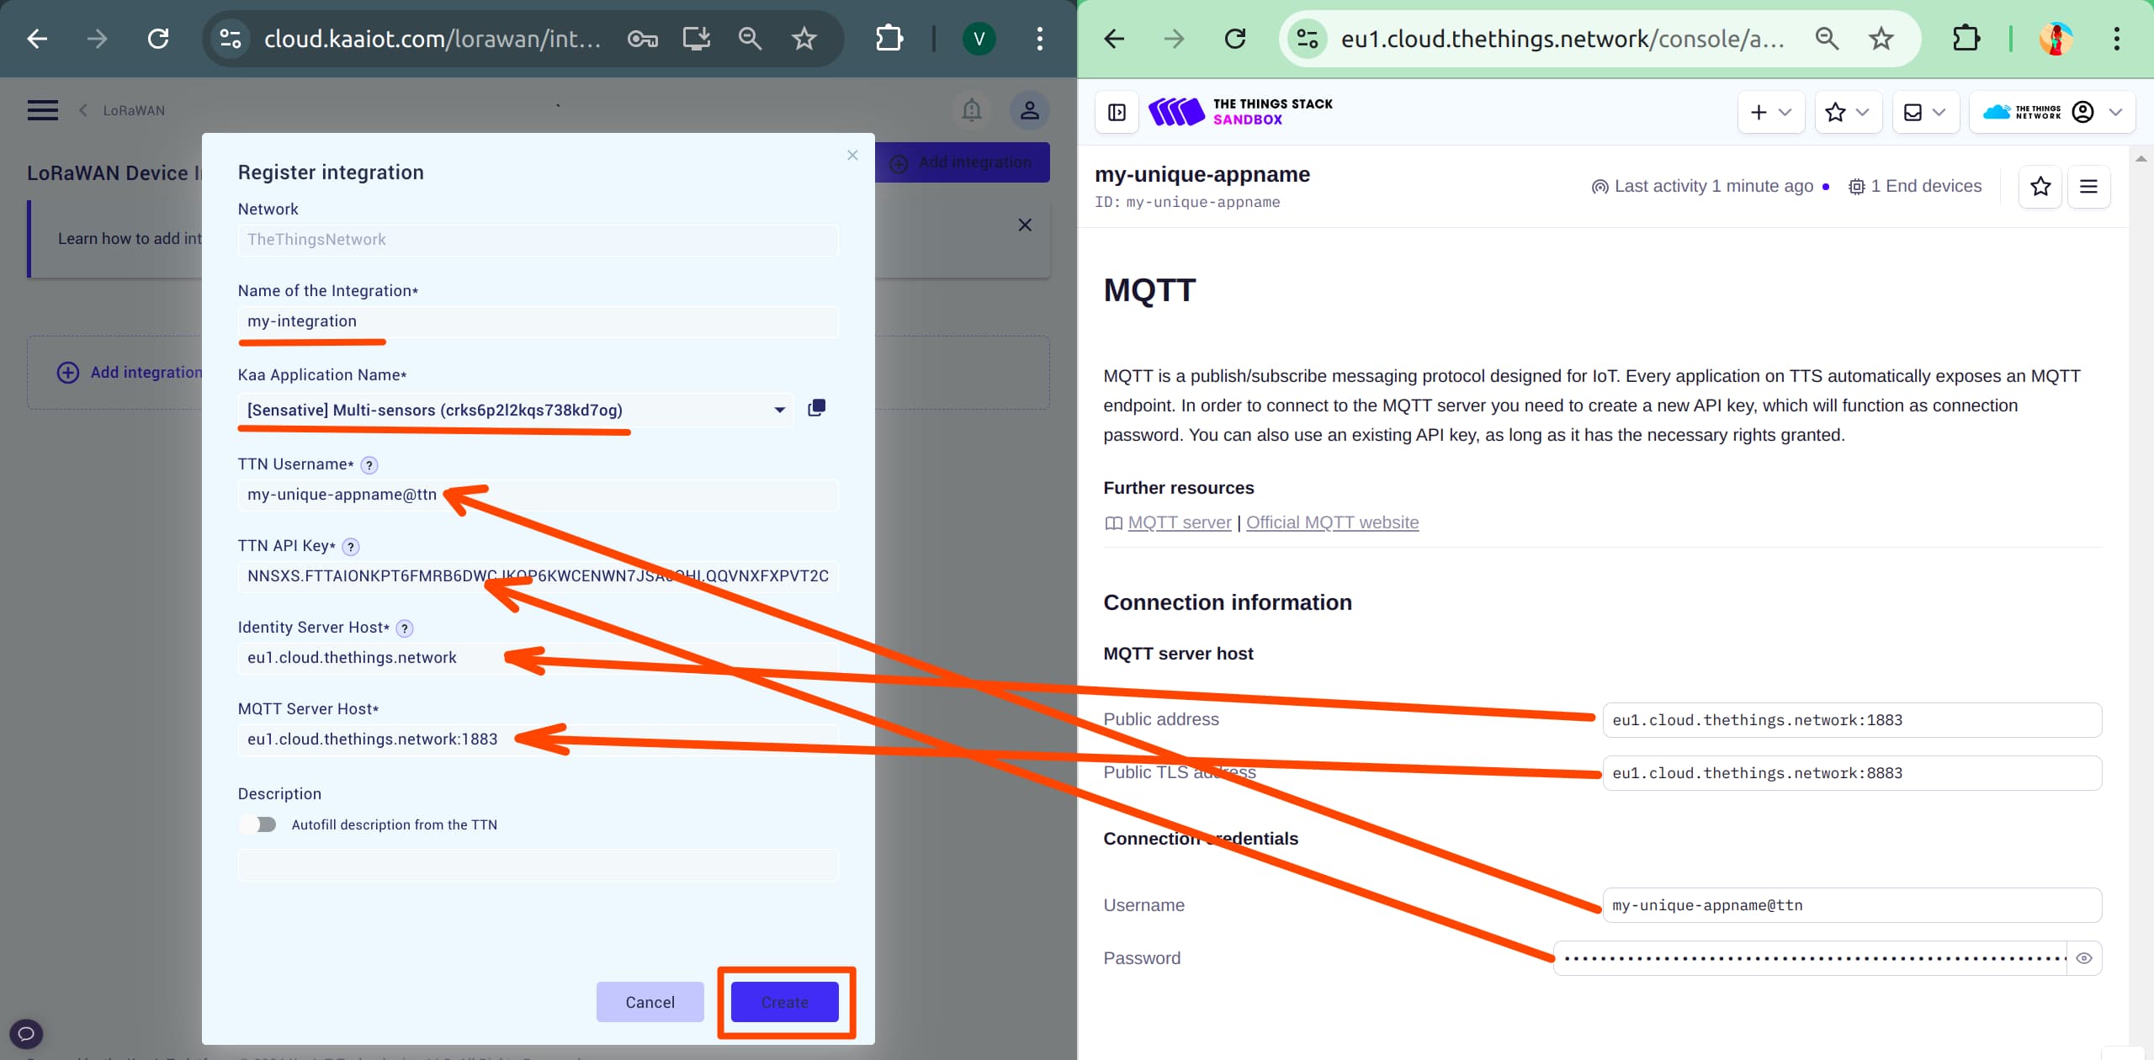
Task: Open extensions puzzle icon in TTN browser
Action: [x=1966, y=39]
